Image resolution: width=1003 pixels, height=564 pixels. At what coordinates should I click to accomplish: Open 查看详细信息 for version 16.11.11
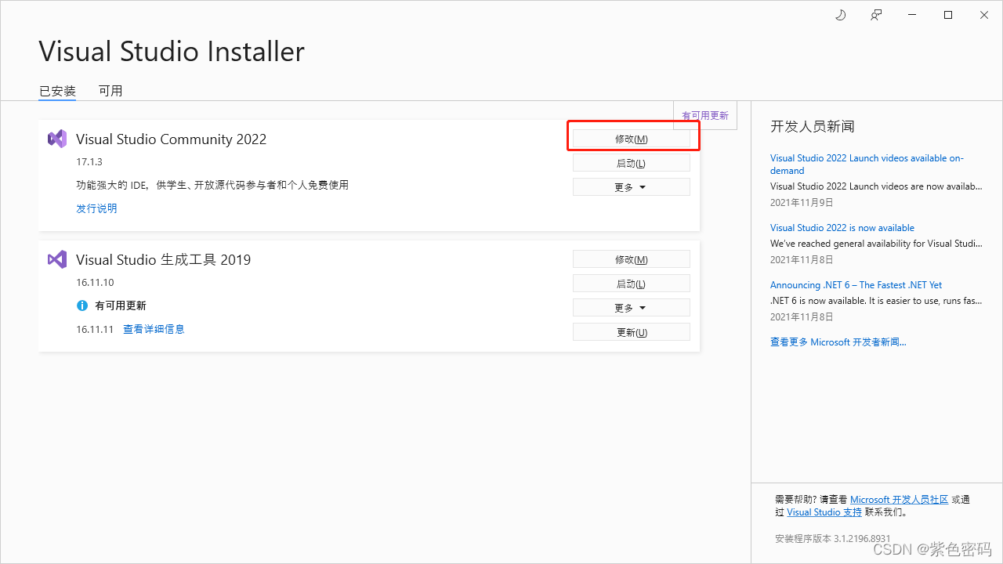coord(154,329)
